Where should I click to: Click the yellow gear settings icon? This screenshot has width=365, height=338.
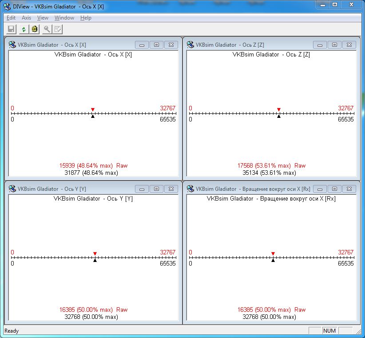35,29
